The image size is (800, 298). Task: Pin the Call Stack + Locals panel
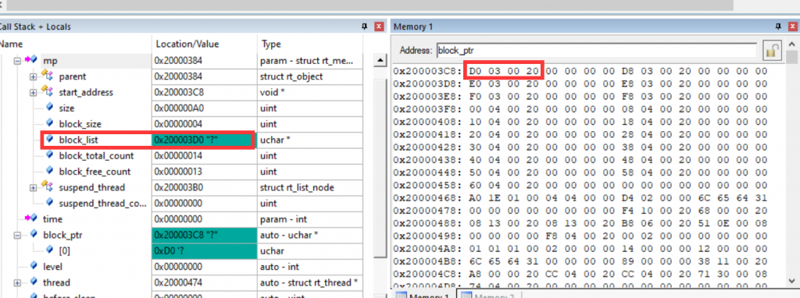(364, 27)
